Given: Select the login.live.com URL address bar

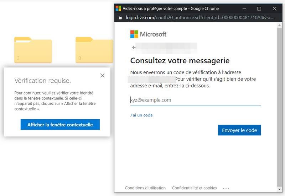Looking at the screenshot, I should (199, 18).
